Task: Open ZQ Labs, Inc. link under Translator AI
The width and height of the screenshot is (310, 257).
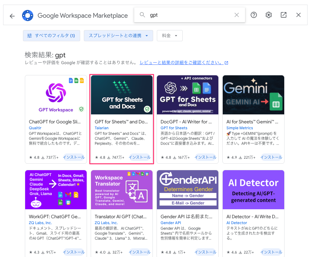Action: (106, 223)
